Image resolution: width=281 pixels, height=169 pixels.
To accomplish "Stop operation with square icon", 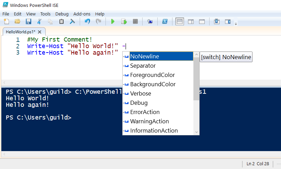I will click(135, 22).
